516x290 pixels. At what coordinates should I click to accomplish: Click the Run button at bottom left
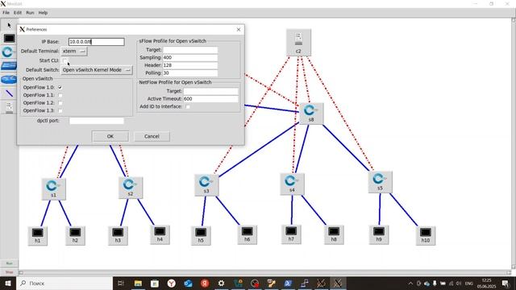(9, 263)
